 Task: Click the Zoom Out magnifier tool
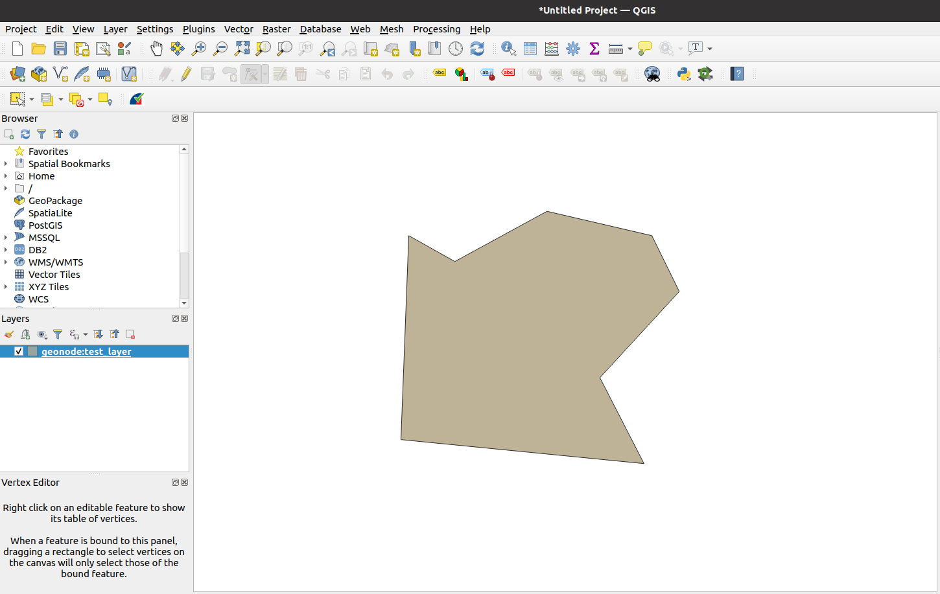(x=220, y=49)
